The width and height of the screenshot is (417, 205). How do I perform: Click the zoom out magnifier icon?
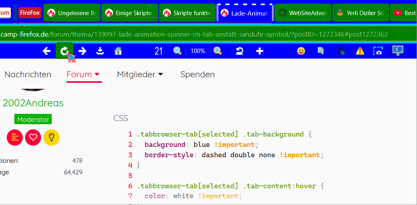coord(177,51)
